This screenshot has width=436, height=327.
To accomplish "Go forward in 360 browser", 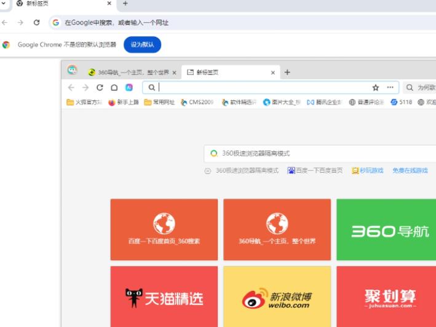I will (85, 88).
